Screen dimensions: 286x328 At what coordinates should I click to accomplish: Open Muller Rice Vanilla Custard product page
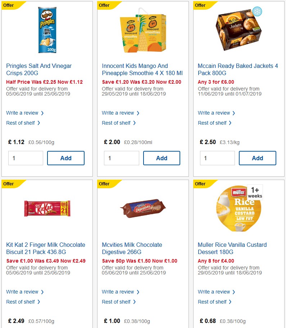(232, 248)
